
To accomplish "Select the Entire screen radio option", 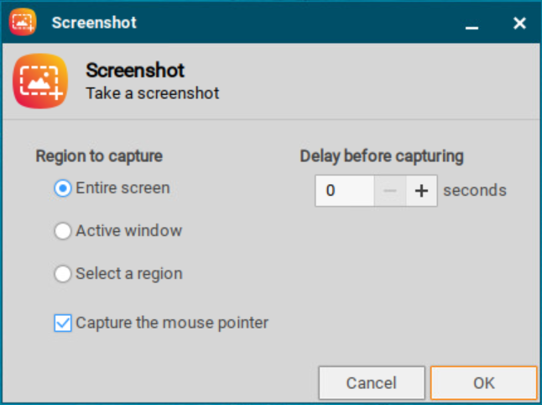I will 63,189.
